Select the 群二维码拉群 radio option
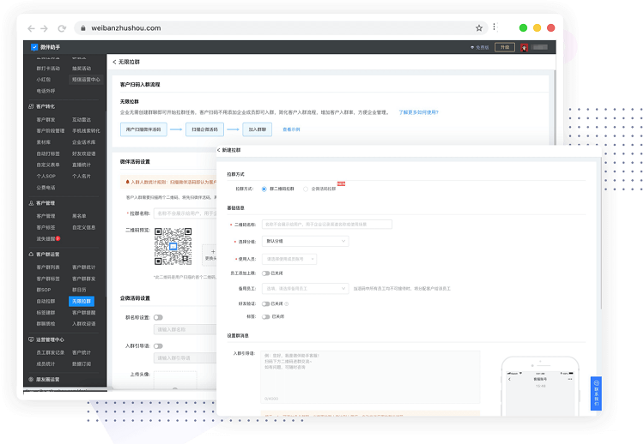644x444 pixels. tap(264, 189)
